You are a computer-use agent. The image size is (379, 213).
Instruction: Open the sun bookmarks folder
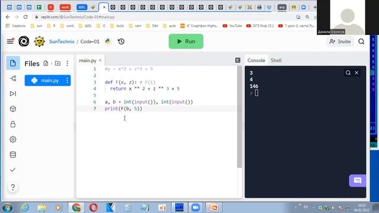37,25
